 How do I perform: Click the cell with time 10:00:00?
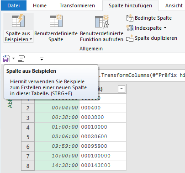[x=57, y=156]
